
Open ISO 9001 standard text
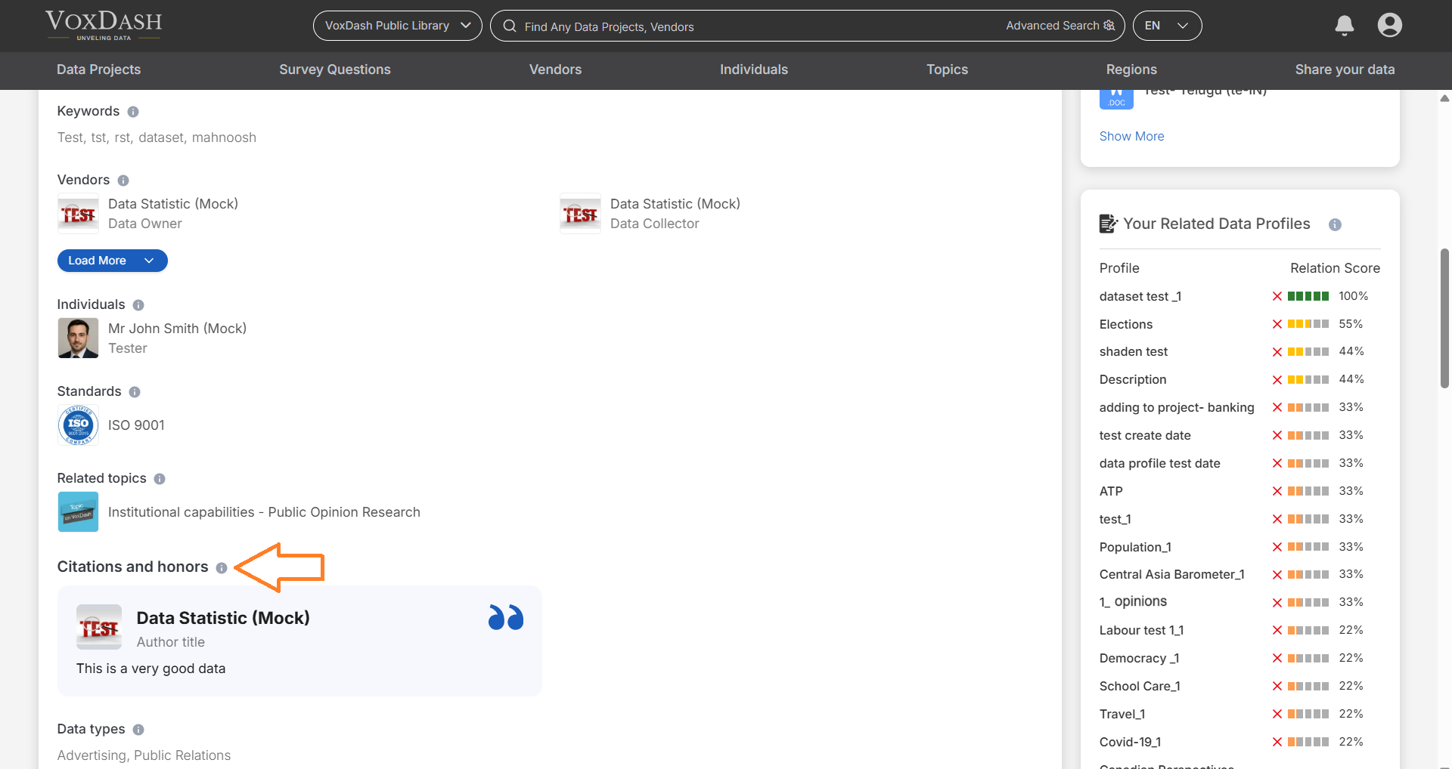coord(136,425)
